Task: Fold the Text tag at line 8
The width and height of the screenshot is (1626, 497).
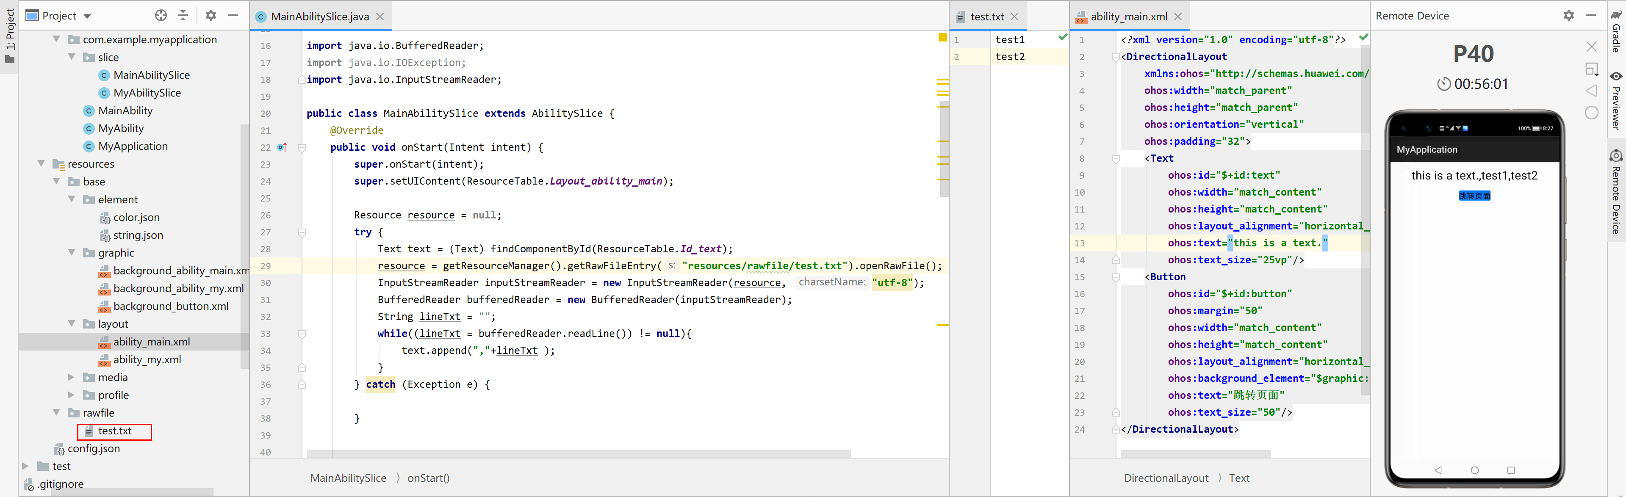Action: tap(1116, 158)
